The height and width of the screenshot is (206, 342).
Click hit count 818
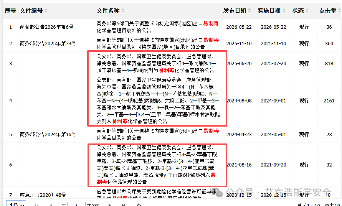click(x=329, y=63)
